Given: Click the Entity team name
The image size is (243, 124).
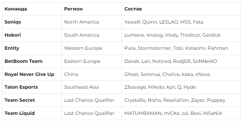Looking at the screenshot, I should [12, 48].
